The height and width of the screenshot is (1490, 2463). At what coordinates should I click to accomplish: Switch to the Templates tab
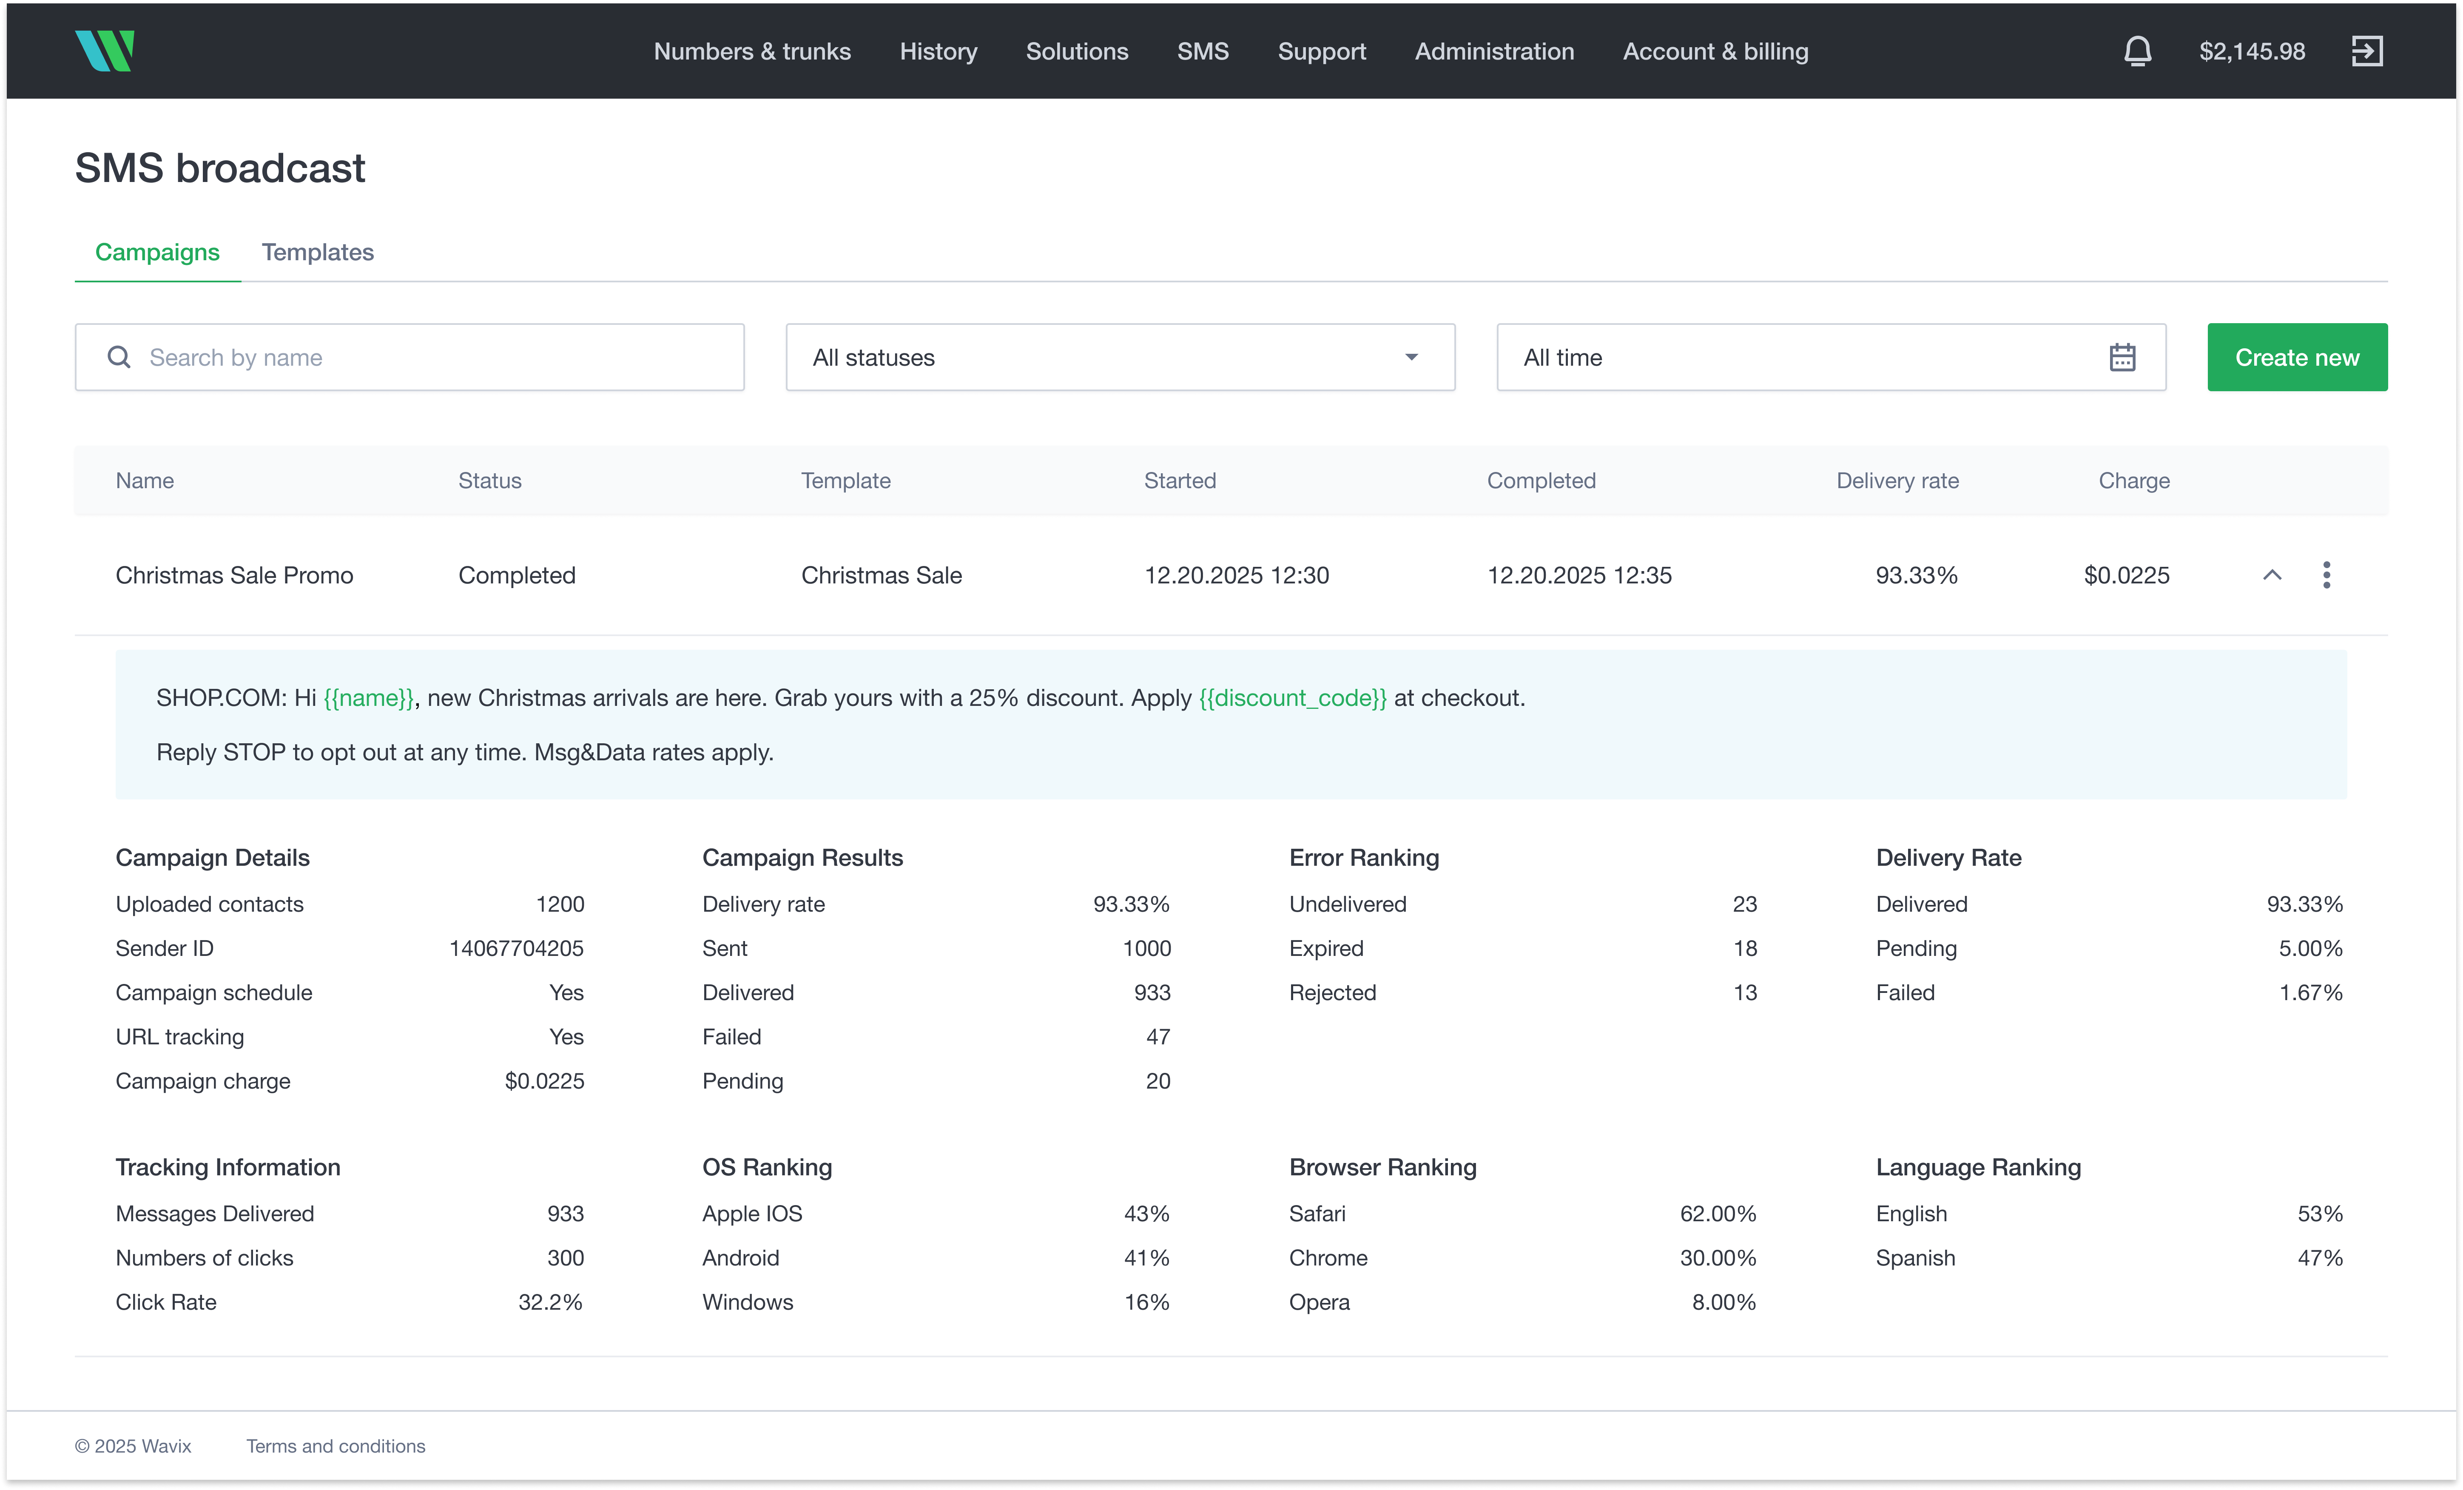318,252
